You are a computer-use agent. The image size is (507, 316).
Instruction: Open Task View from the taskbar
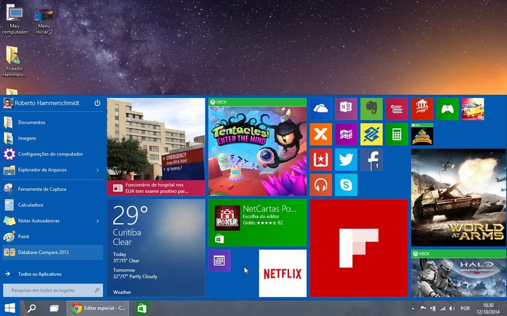[54, 308]
